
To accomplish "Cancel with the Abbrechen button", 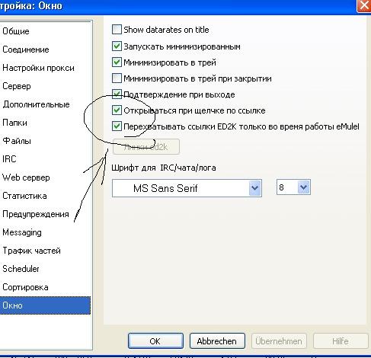I will click(x=217, y=341).
